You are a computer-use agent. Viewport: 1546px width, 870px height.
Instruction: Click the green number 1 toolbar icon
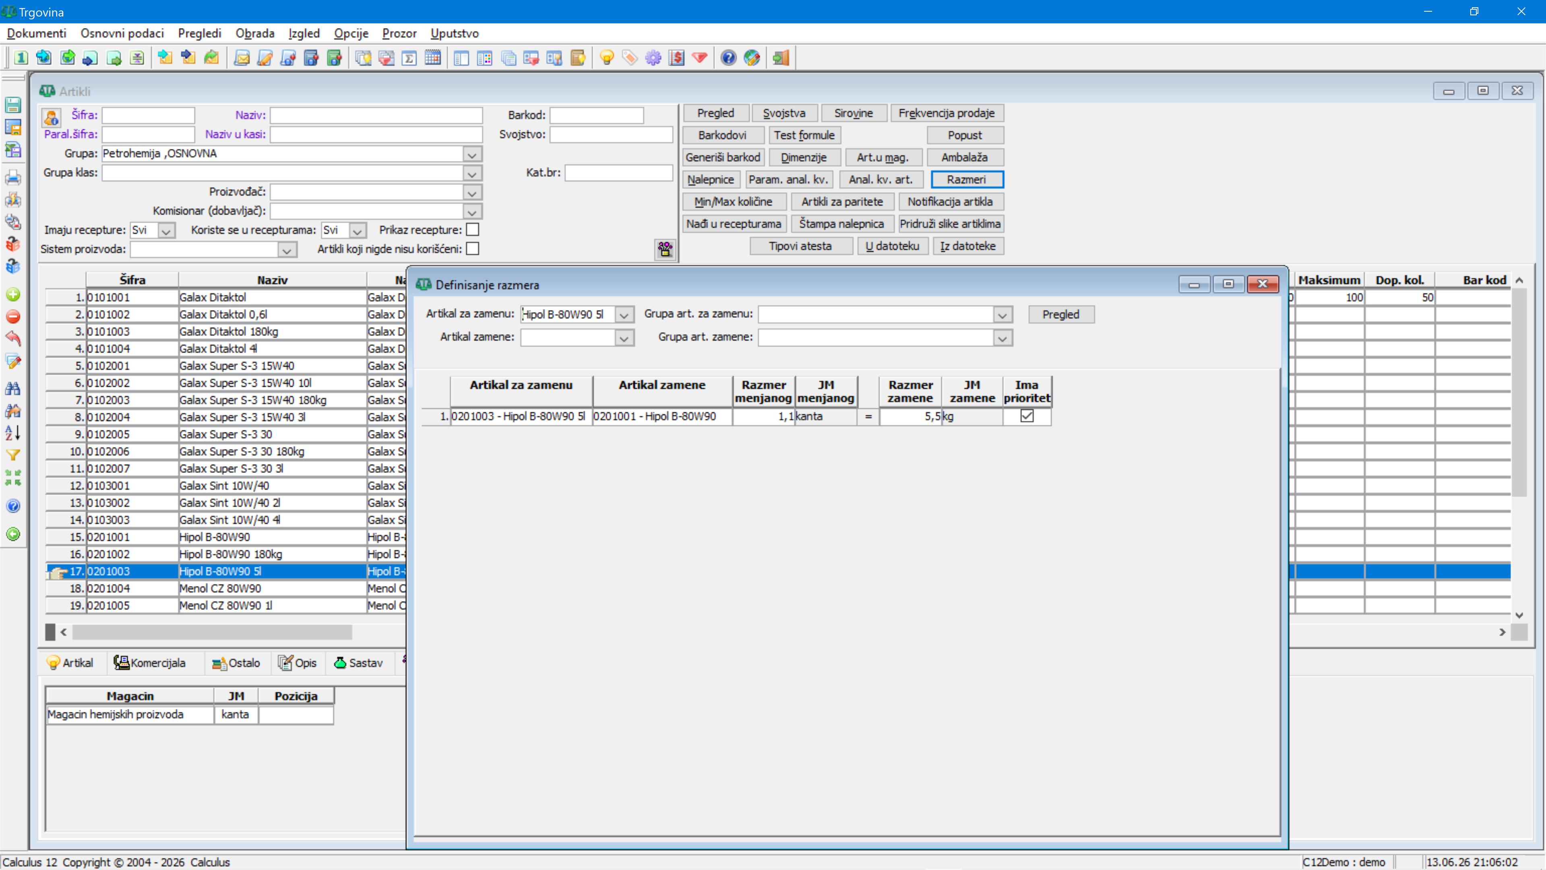pos(21,58)
